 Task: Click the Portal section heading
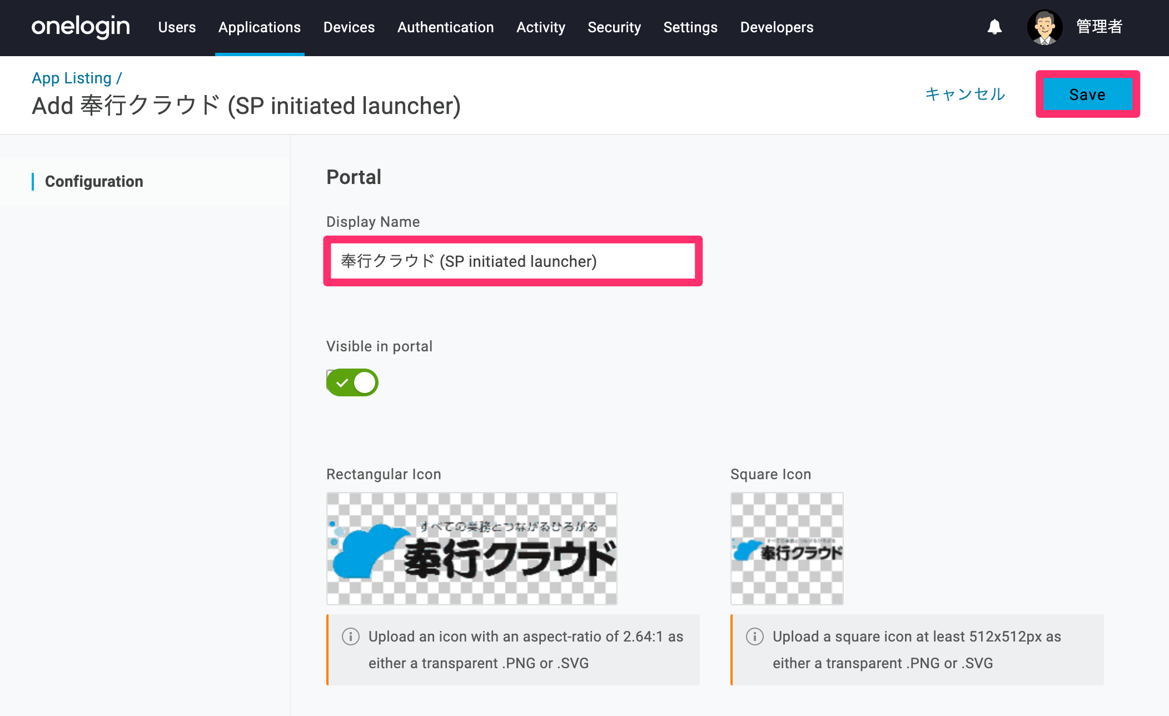(x=354, y=177)
